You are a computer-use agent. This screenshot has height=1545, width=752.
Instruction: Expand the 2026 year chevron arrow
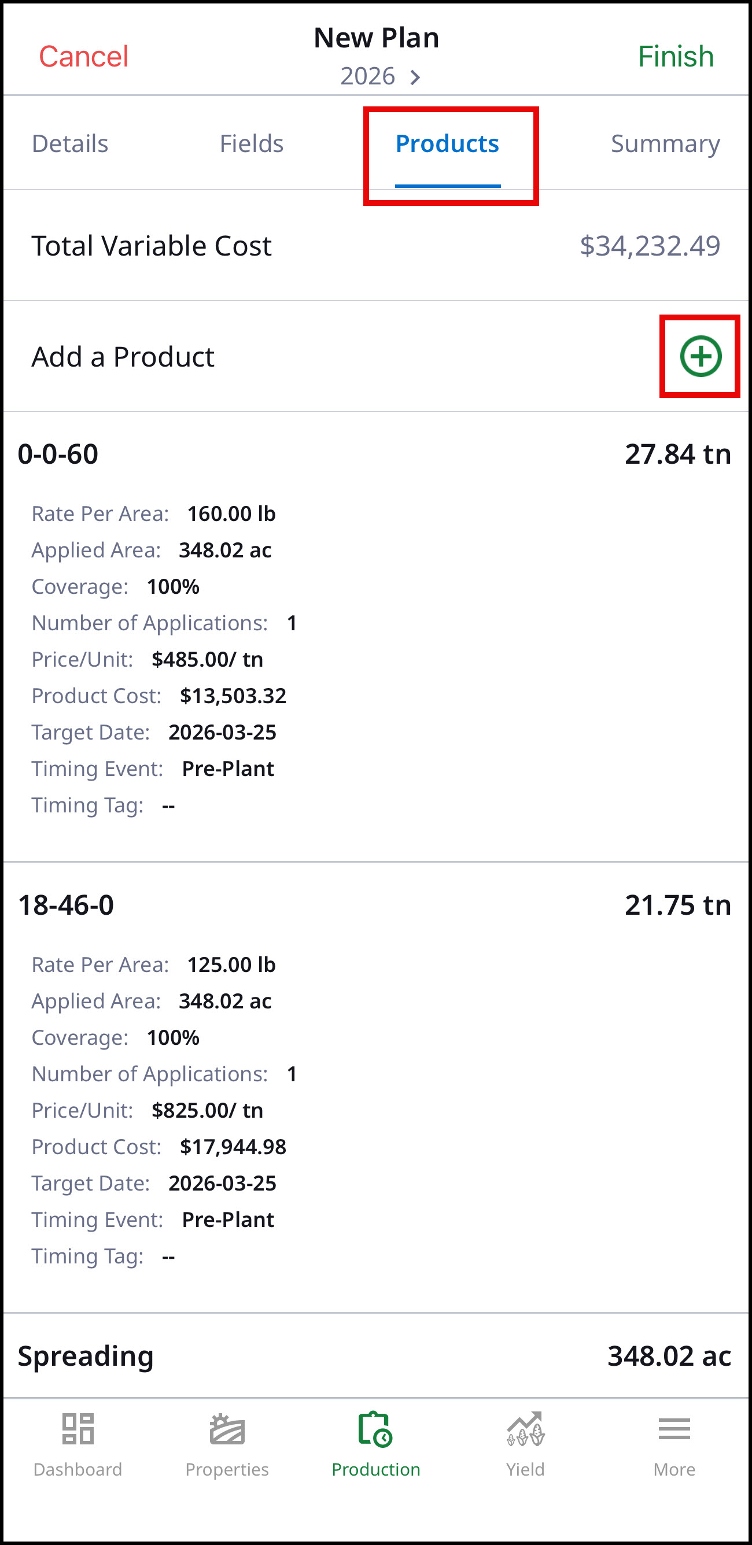415,77
